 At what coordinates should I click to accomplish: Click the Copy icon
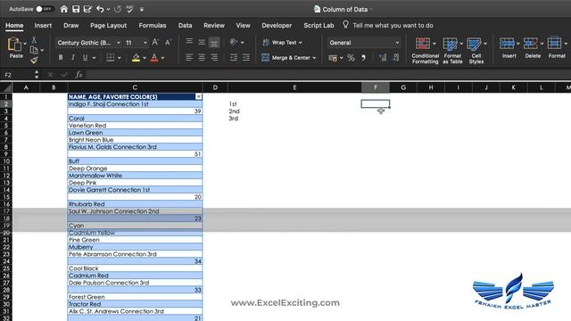(x=34, y=50)
